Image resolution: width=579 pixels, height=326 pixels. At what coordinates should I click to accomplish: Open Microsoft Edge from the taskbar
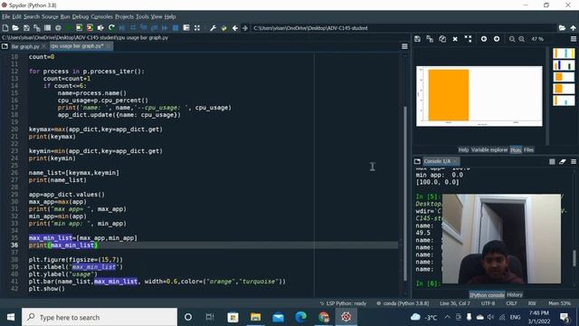click(x=300, y=317)
